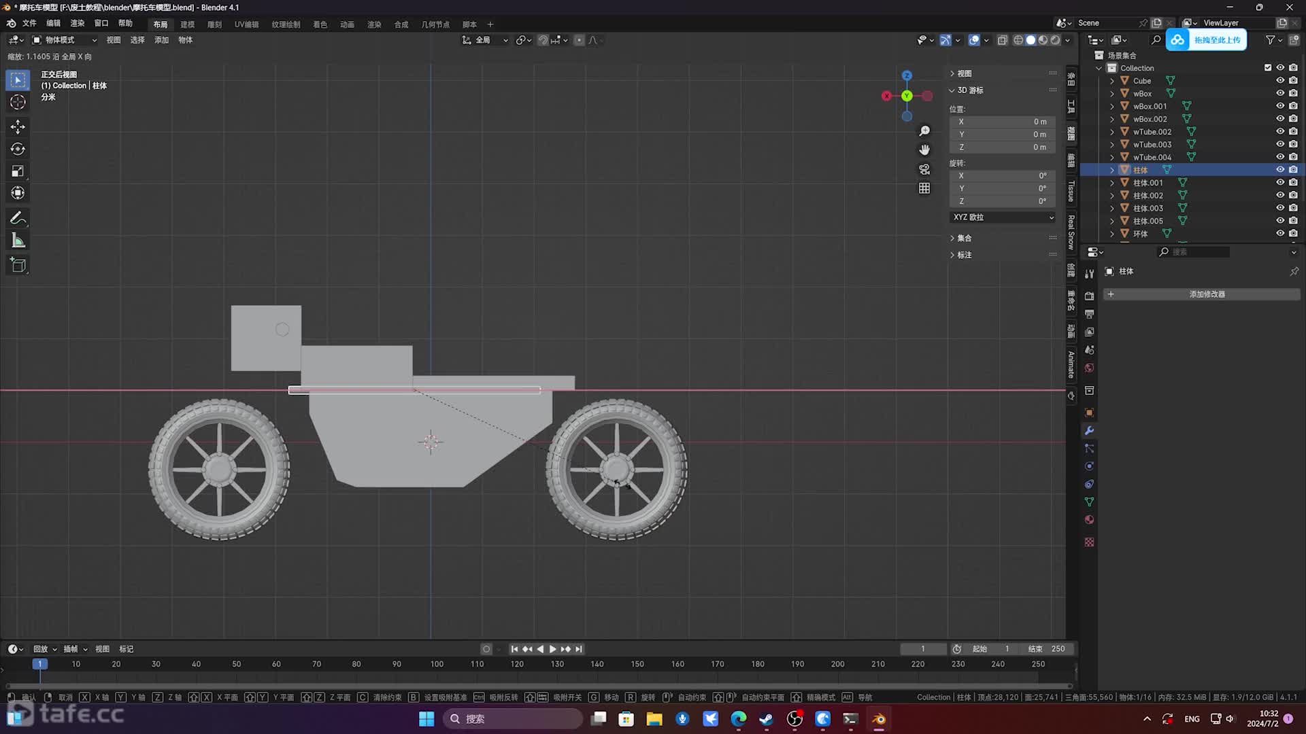Click the current frame number field
The height and width of the screenshot is (734, 1306).
point(922,649)
